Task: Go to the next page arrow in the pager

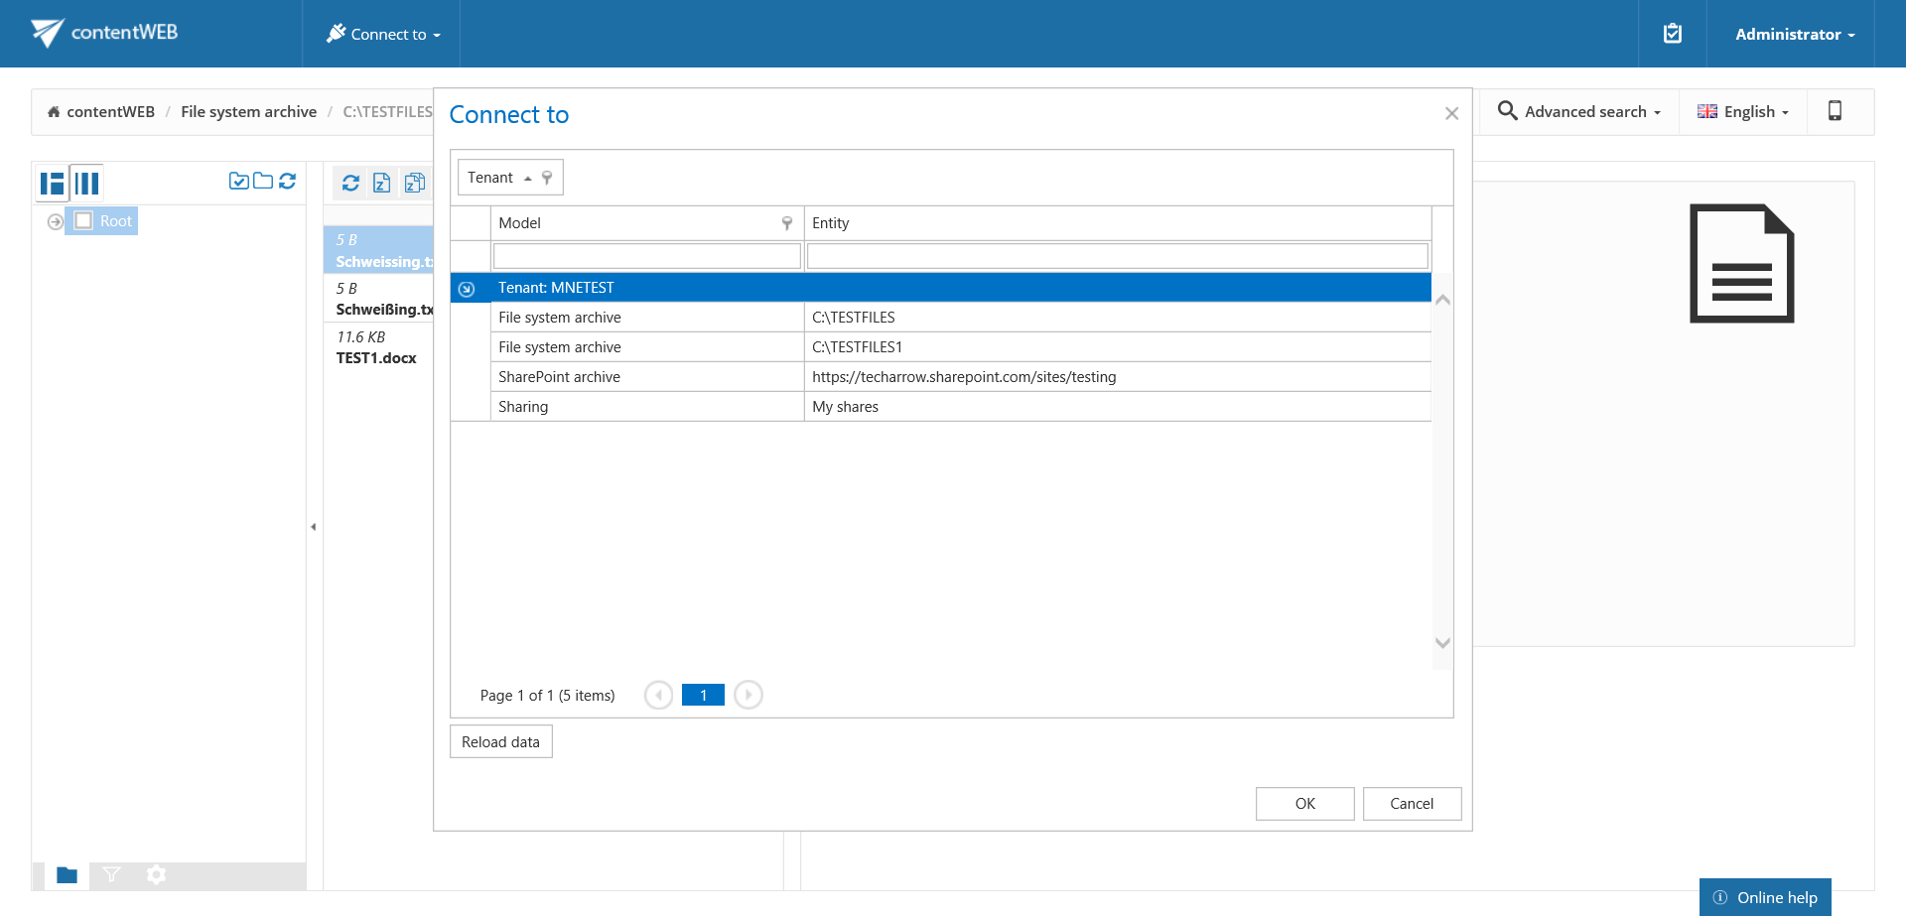Action: (749, 695)
